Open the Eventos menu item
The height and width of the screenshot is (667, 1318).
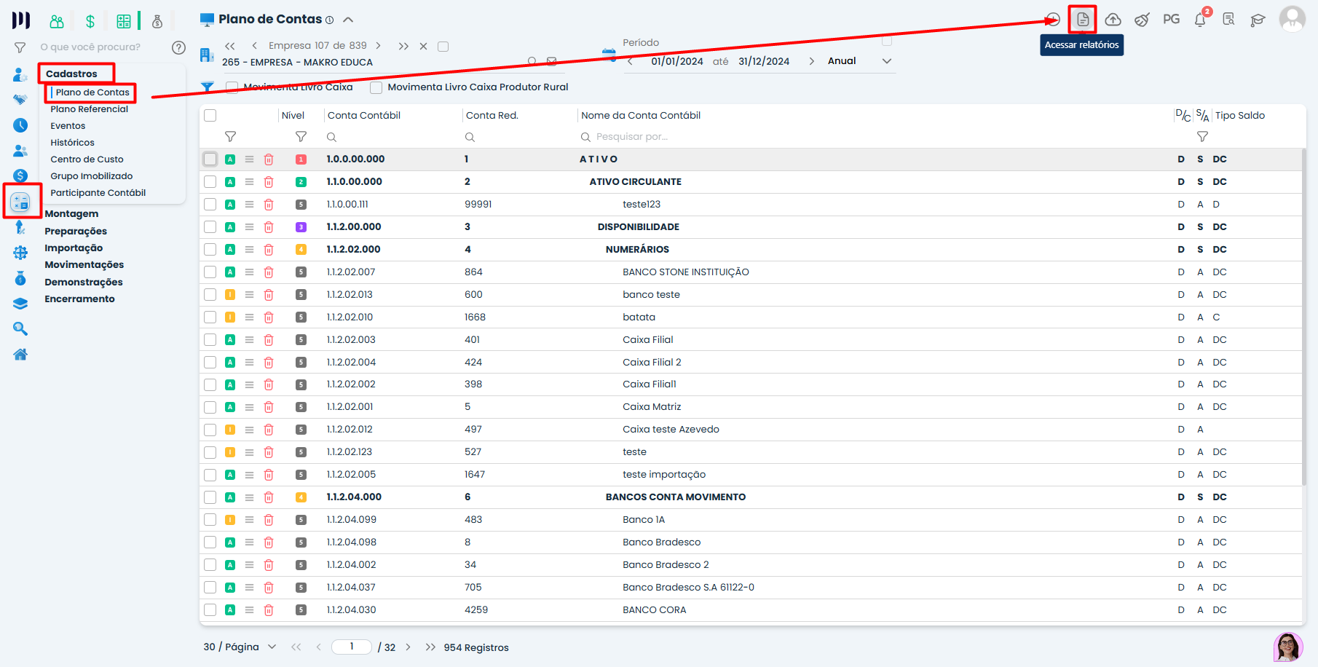(68, 126)
